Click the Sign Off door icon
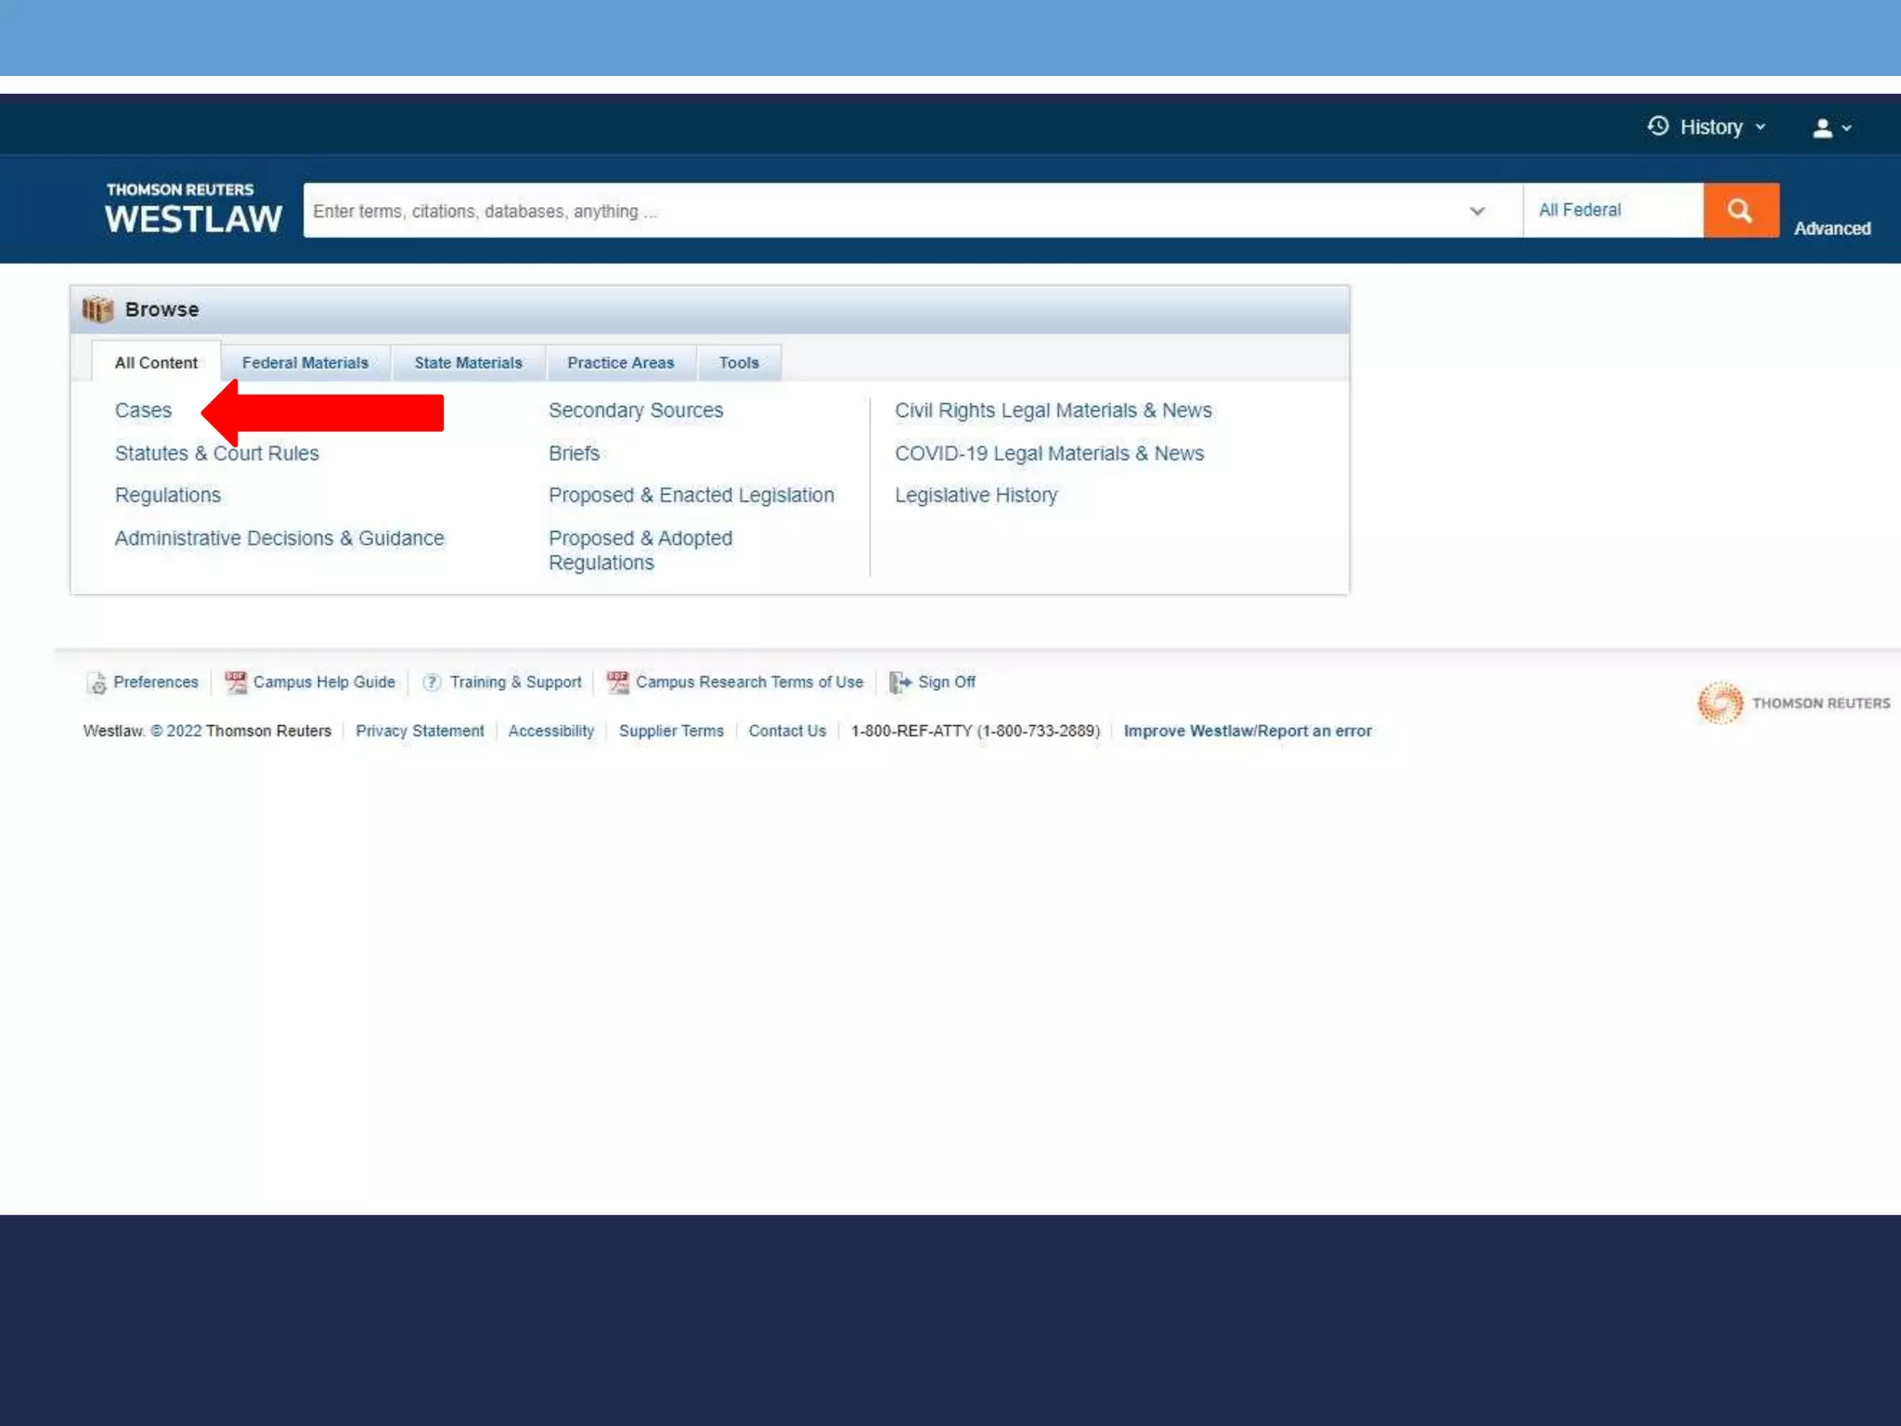 [899, 682]
